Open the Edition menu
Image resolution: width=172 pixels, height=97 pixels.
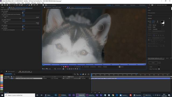coord(6,3)
